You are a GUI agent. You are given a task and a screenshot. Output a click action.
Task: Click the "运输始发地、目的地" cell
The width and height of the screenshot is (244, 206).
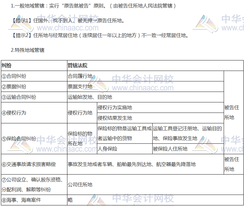pyautogui.click(x=90, y=97)
